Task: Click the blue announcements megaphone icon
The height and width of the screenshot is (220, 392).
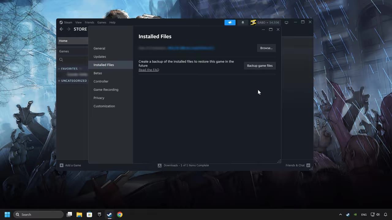Action: coord(230,22)
